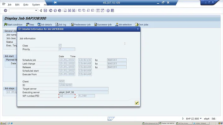Click the Previous Page icon
This screenshot has height=125, width=223.
tap(84, 11)
